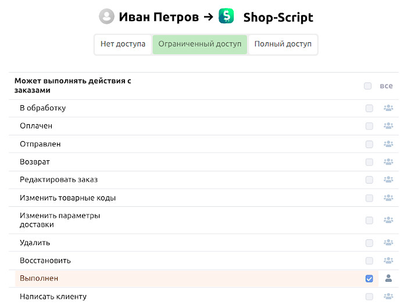Enable the В обработку checkbox
The image size is (411, 305).
[x=369, y=108]
